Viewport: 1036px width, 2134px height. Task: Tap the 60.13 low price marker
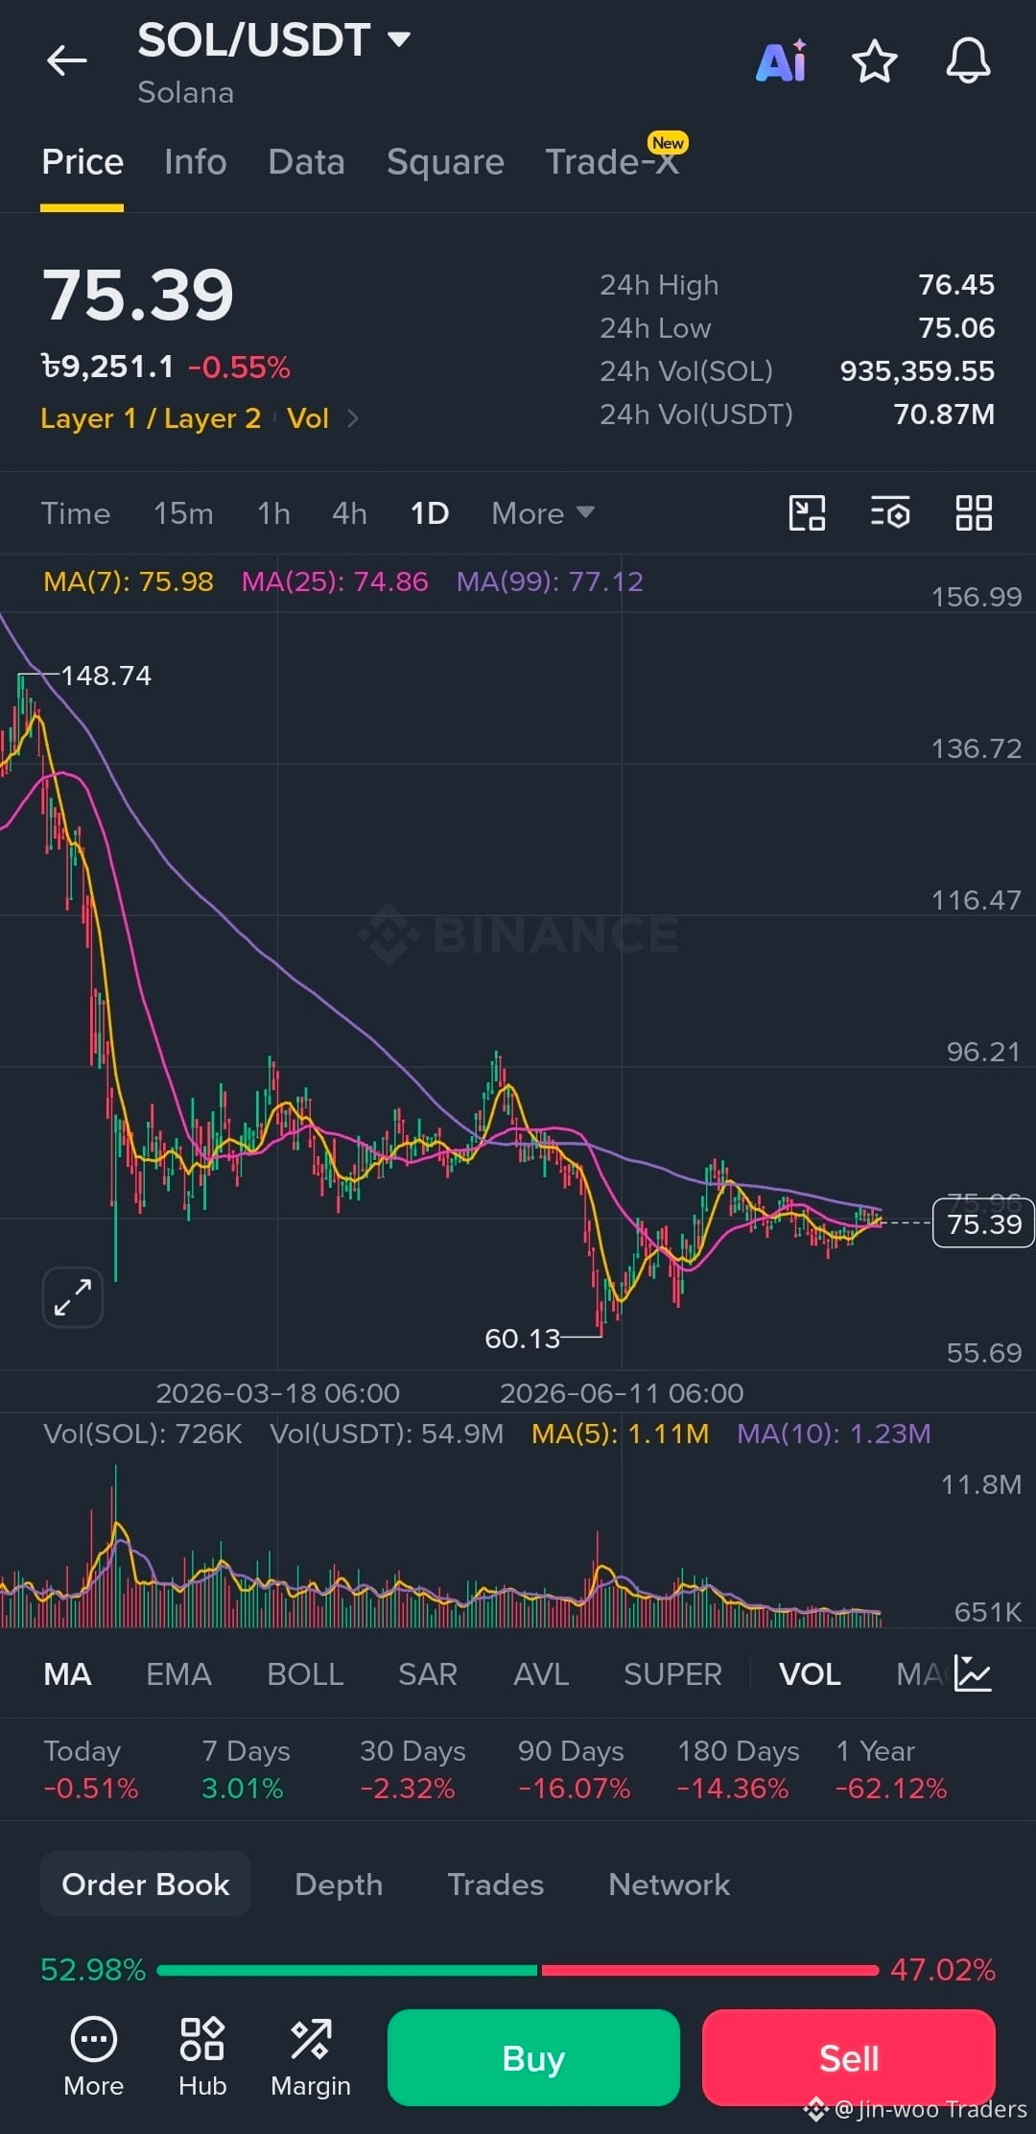coord(522,1339)
